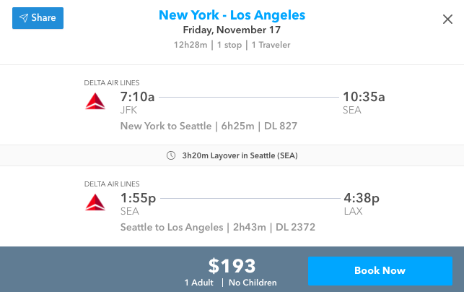Screen dimensions: 464x292
Task: Select the JFK airport code
Action: (x=128, y=111)
